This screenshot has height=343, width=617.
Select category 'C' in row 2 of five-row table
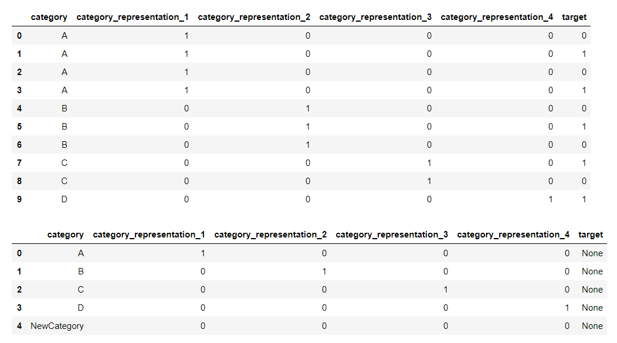point(81,290)
